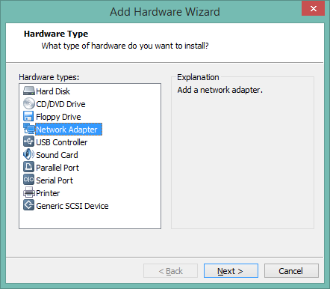330x289 pixels.
Task: Click the Floppy Drive diskette icon
Action: point(28,116)
